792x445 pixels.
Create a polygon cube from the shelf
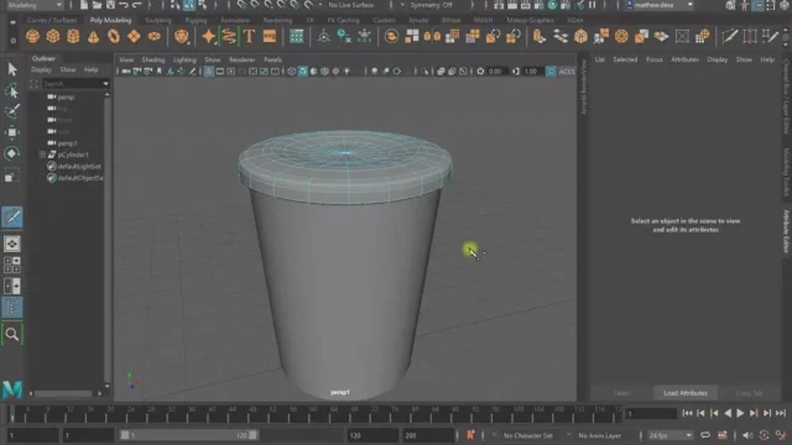point(53,36)
